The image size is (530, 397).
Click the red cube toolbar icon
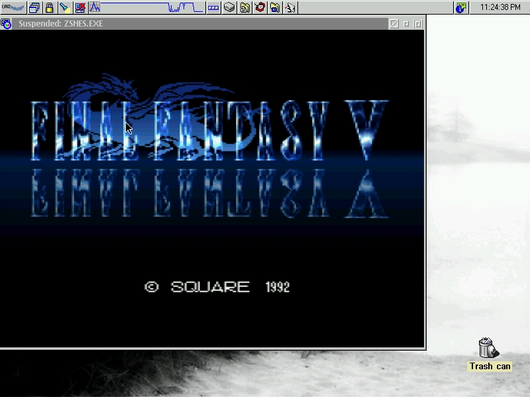(260, 7)
